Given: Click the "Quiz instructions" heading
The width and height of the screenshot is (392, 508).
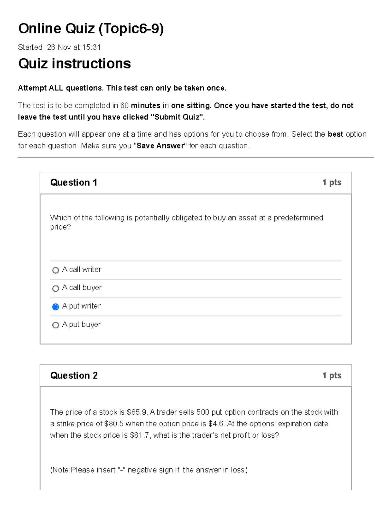Looking at the screenshot, I should click(74, 64).
